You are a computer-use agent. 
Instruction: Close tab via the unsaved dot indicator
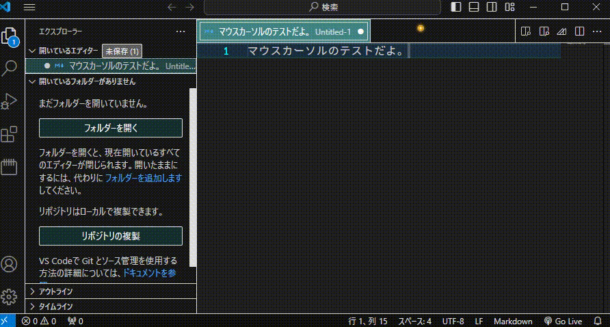(x=360, y=31)
